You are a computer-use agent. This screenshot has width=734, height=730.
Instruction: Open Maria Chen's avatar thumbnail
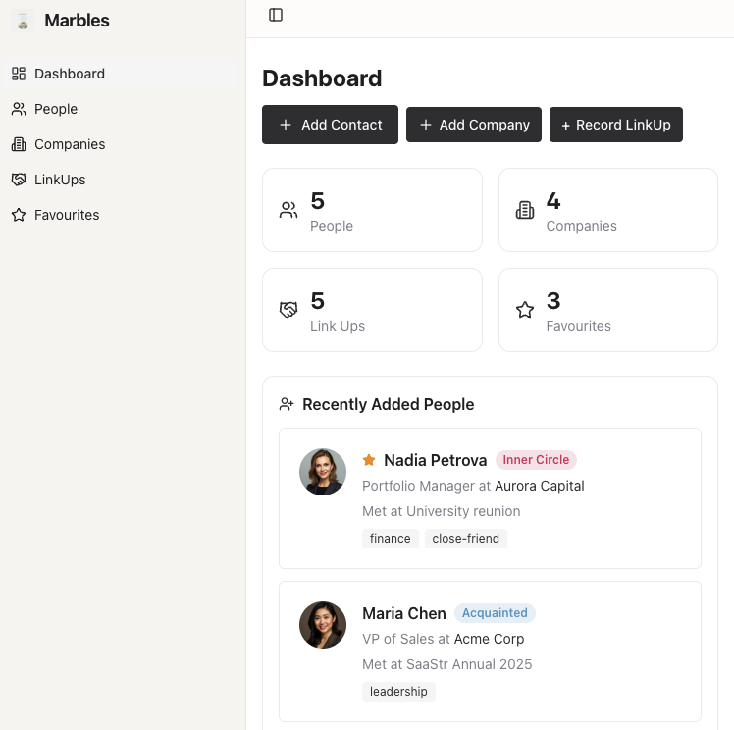point(323,625)
